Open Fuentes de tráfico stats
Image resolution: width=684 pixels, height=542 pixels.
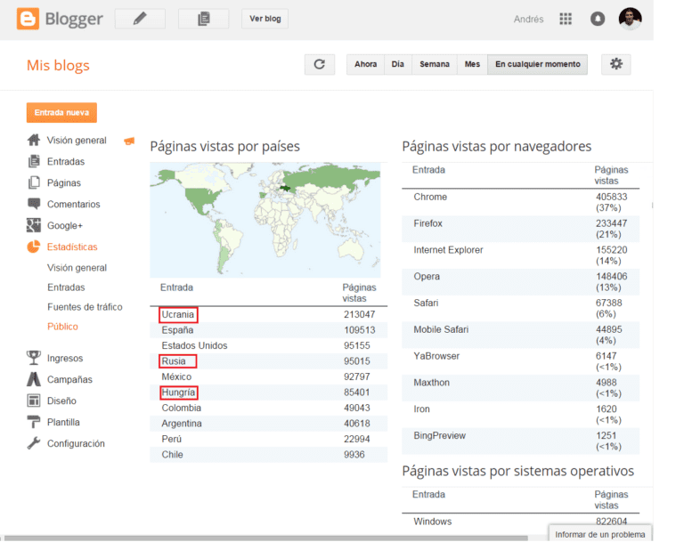click(x=85, y=307)
